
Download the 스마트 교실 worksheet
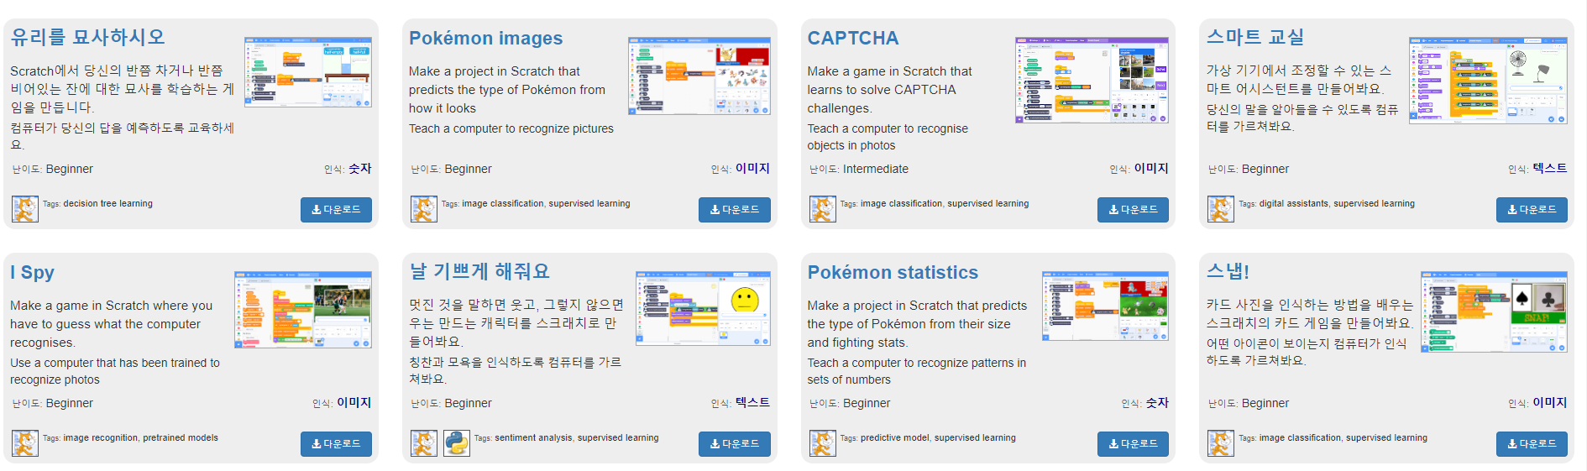(x=1532, y=210)
